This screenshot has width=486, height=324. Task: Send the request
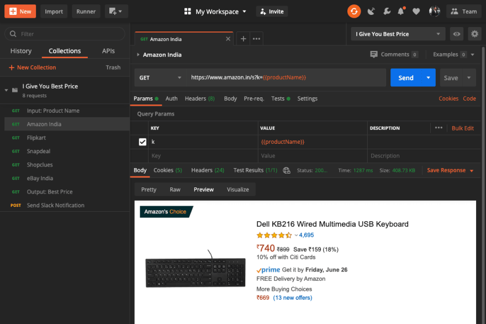coord(406,77)
